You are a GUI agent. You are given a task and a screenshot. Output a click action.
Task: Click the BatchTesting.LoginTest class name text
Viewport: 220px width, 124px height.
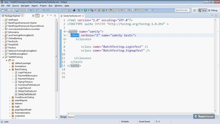click(x=122, y=47)
